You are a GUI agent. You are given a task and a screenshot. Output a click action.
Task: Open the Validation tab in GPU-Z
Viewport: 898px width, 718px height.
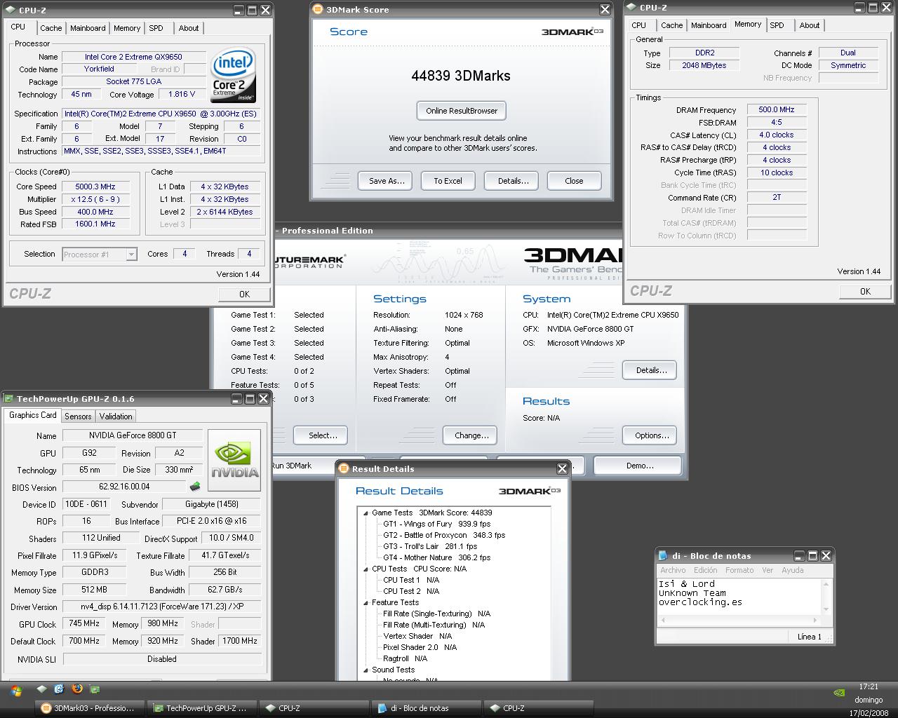pyautogui.click(x=116, y=416)
